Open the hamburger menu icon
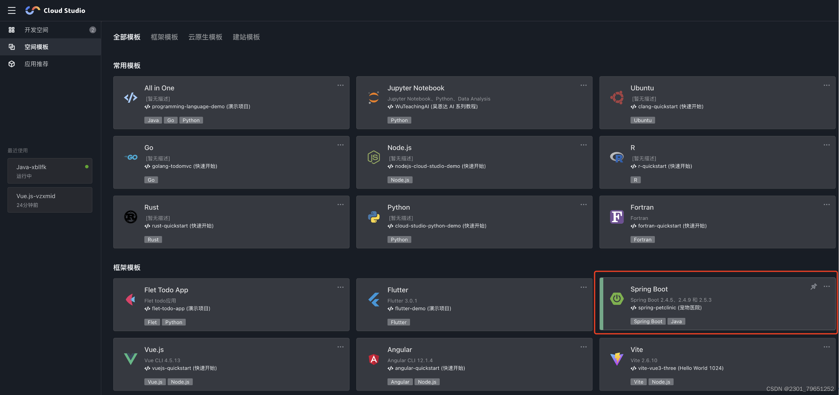The height and width of the screenshot is (395, 839). (12, 10)
